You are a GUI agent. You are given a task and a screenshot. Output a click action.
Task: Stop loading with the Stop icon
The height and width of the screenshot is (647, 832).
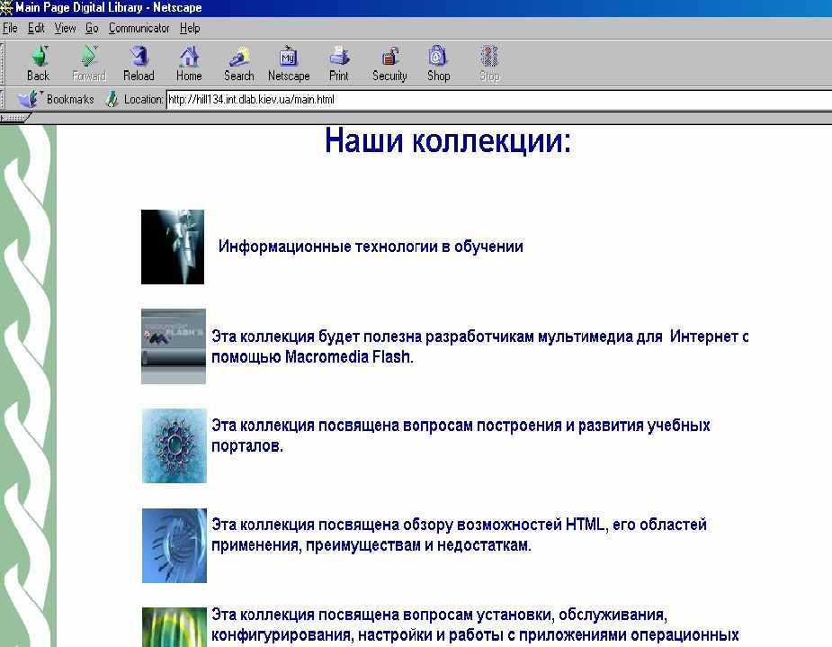tap(489, 63)
